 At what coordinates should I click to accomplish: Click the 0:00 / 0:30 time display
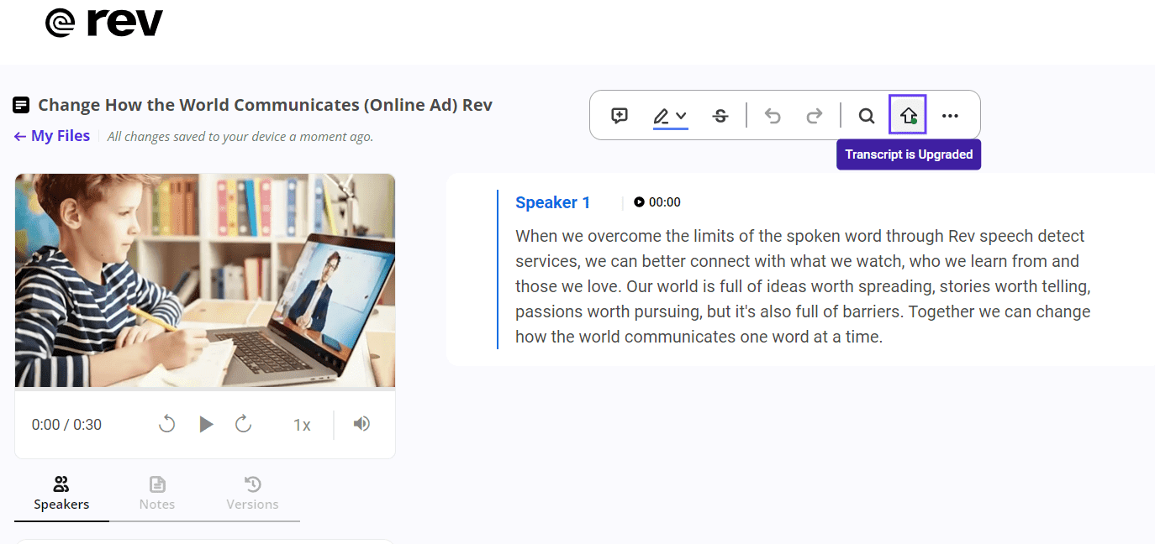point(66,425)
